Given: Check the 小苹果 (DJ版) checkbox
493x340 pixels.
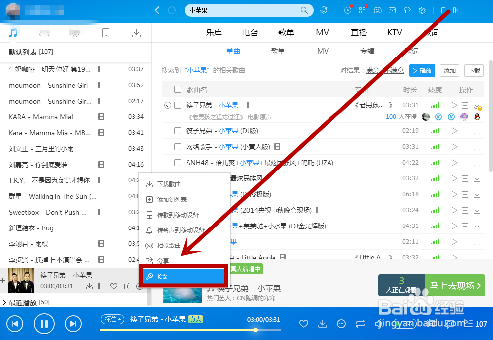Looking at the screenshot, I should [x=178, y=131].
